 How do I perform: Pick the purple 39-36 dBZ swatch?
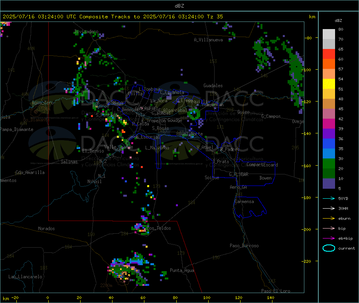pyautogui.click(x=329, y=134)
